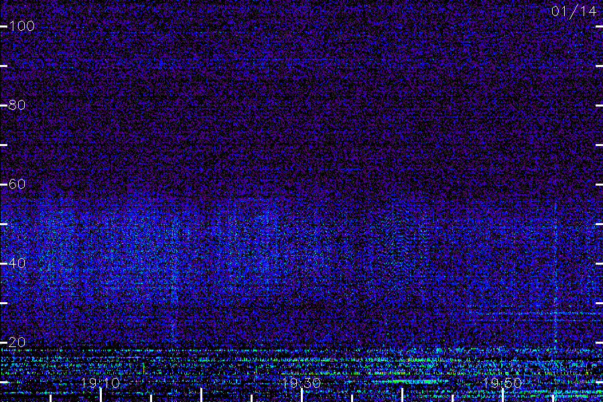Click the 19:10 time label
The image size is (603, 402).
click(100, 383)
